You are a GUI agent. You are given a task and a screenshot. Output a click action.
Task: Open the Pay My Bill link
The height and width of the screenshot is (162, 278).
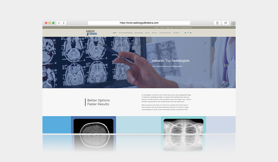pyautogui.click(x=176, y=33)
